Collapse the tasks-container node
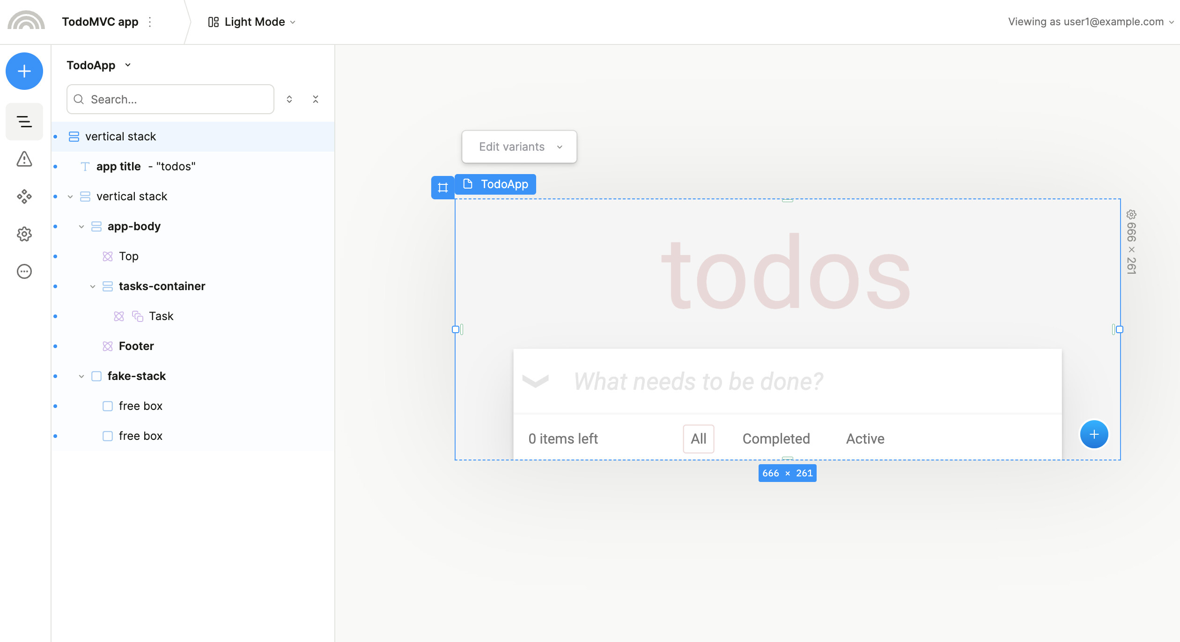 tap(93, 286)
